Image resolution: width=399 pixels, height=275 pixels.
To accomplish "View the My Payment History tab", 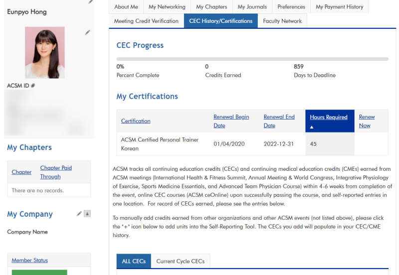I will pyautogui.click(x=340, y=7).
